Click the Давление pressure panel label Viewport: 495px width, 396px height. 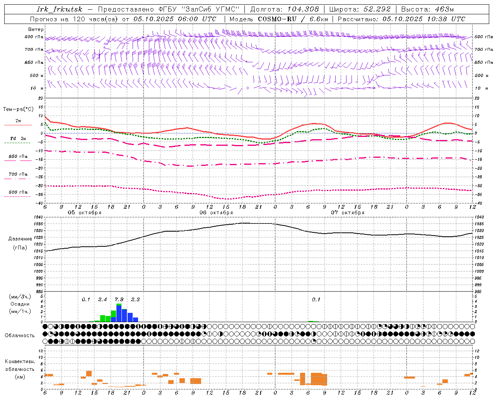pyautogui.click(x=20, y=239)
